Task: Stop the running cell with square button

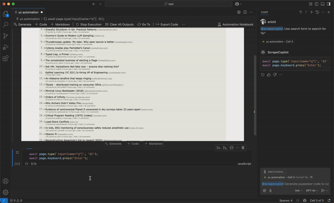Action: coord(17,152)
